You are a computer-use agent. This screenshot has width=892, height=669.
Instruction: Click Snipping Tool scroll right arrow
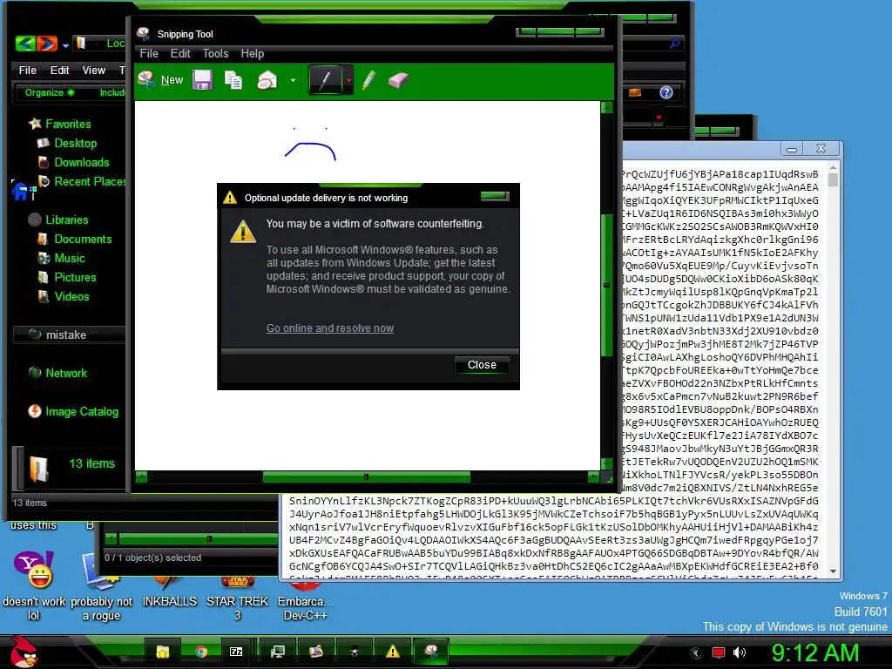pos(593,476)
